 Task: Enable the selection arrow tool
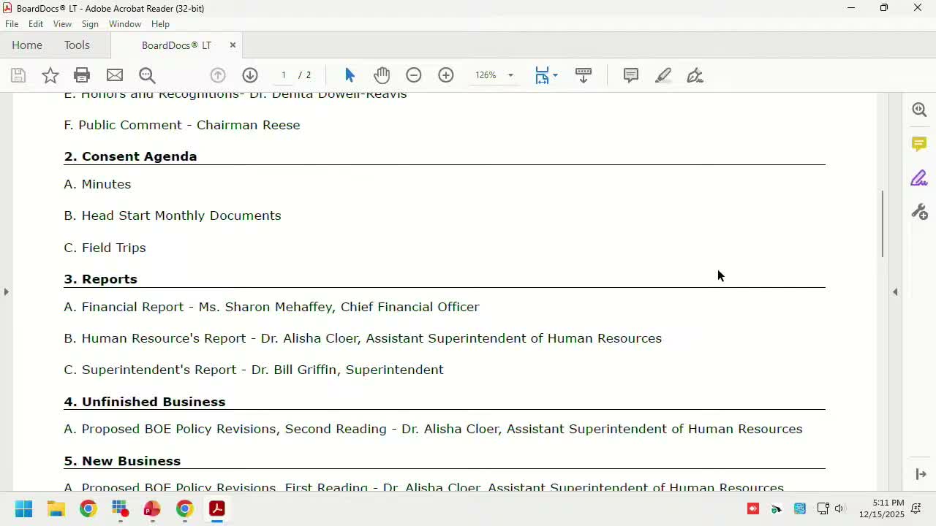coord(350,75)
